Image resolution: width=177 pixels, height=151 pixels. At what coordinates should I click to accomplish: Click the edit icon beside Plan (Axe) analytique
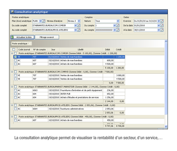tap(43, 21)
